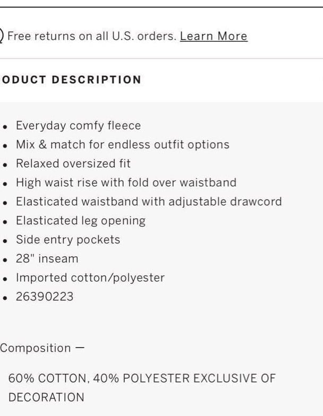Click High waist rise with fold over waistband
The height and width of the screenshot is (416, 323).
[x=126, y=183]
